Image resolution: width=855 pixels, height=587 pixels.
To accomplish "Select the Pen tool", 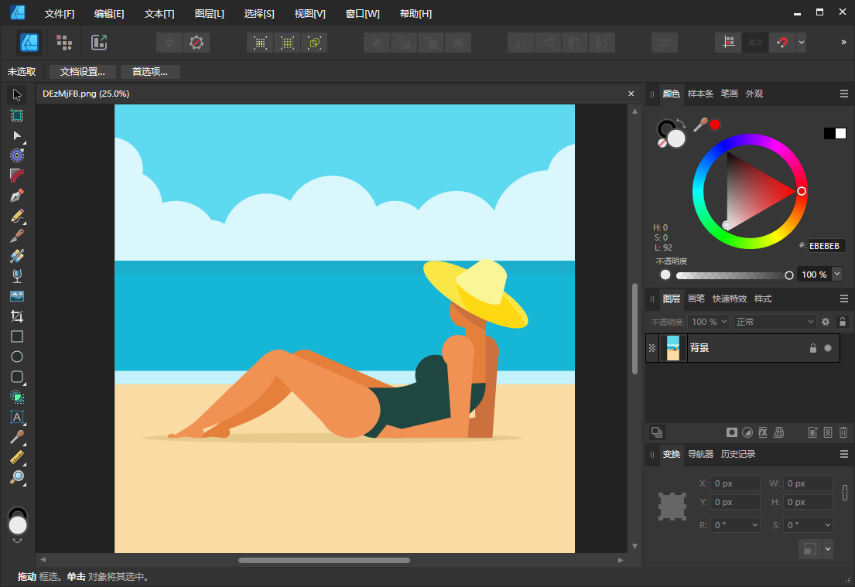I will coord(17,196).
